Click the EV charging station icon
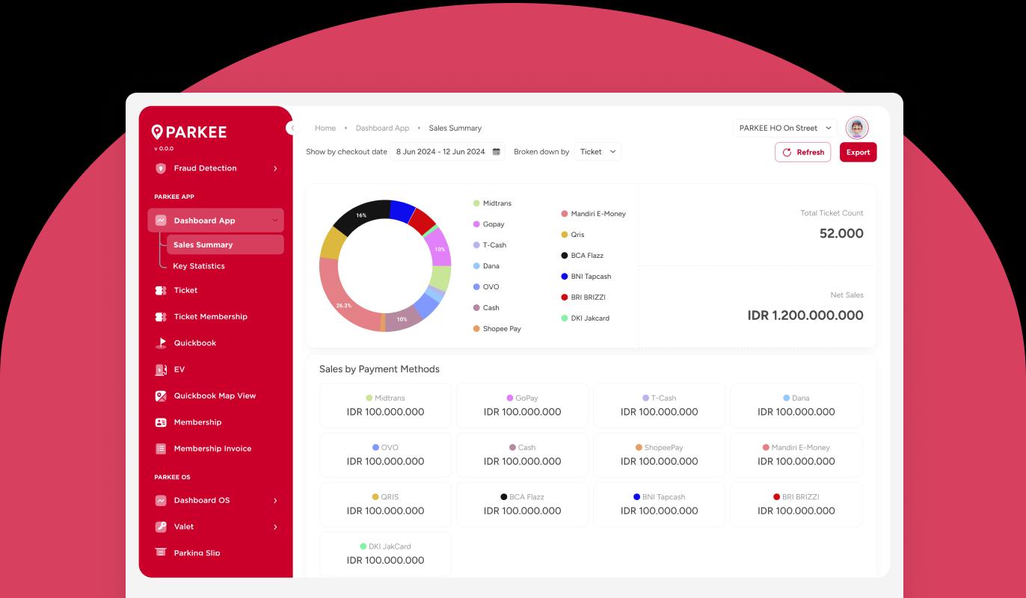The image size is (1026, 598). click(160, 369)
